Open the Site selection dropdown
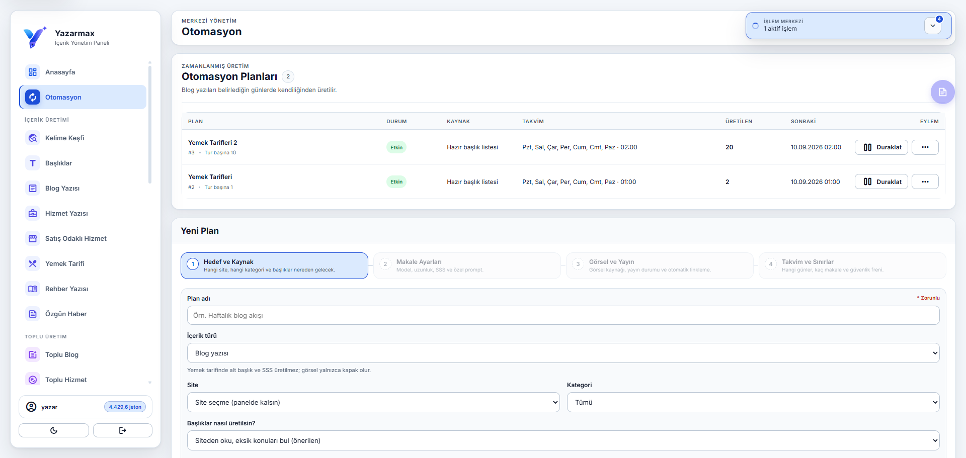 point(373,402)
